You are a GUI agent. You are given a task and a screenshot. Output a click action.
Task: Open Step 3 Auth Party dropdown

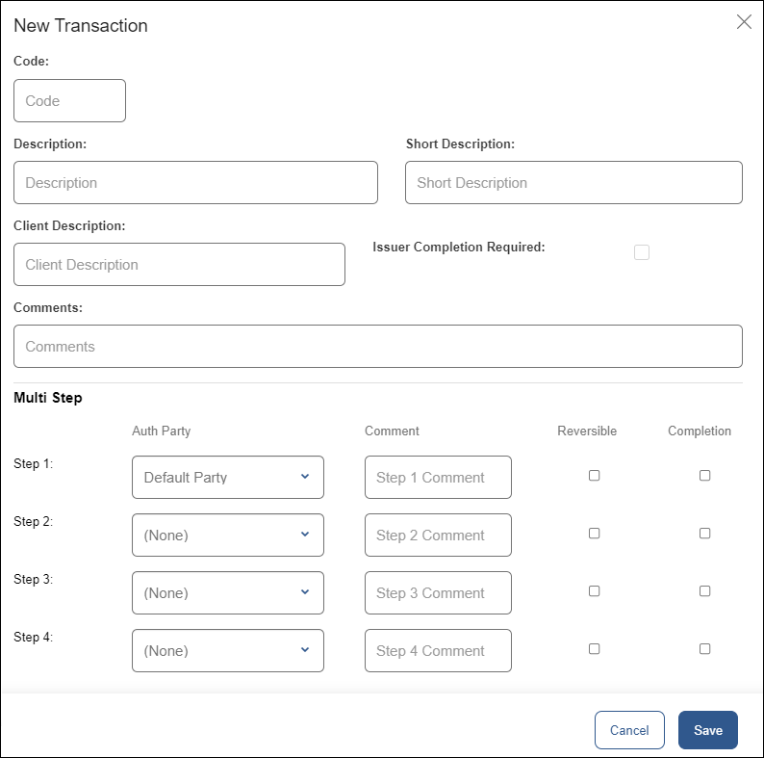[x=228, y=593]
